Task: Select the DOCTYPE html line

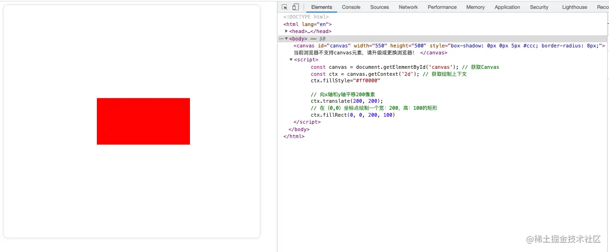Action: (306, 17)
